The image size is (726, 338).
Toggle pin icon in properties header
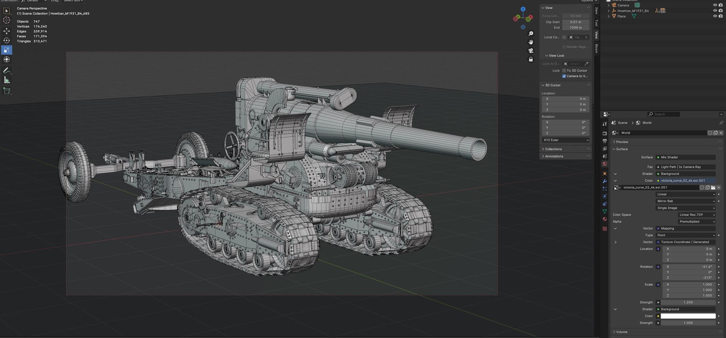pyautogui.click(x=721, y=123)
